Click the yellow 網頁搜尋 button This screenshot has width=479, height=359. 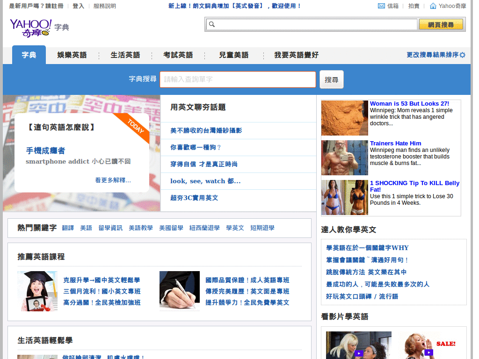440,23
